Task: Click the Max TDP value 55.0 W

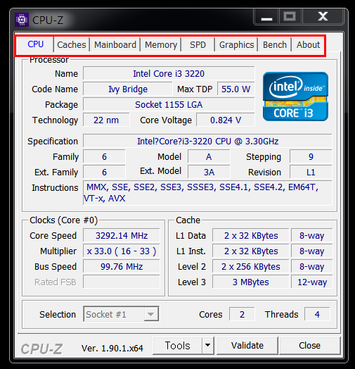Action: pos(236,89)
